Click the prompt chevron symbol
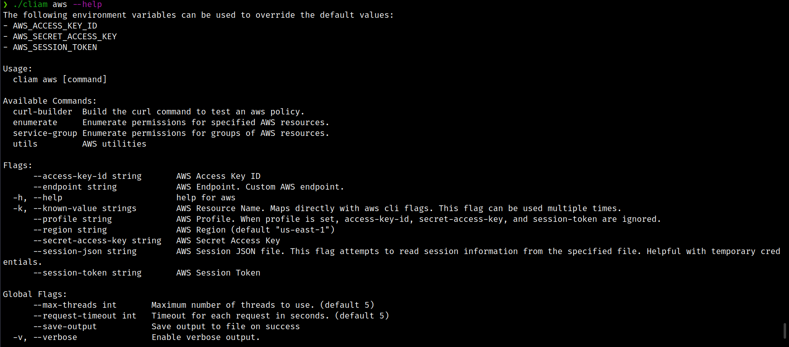 point(5,5)
